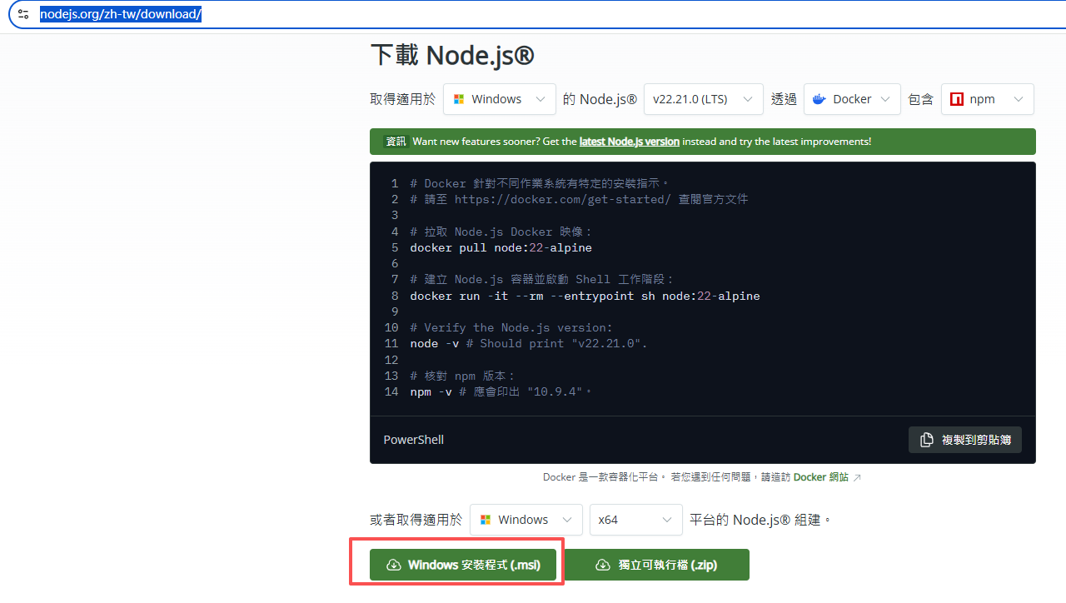Open the Docker install method dropdown
Image resolution: width=1066 pixels, height=603 pixels.
(852, 99)
